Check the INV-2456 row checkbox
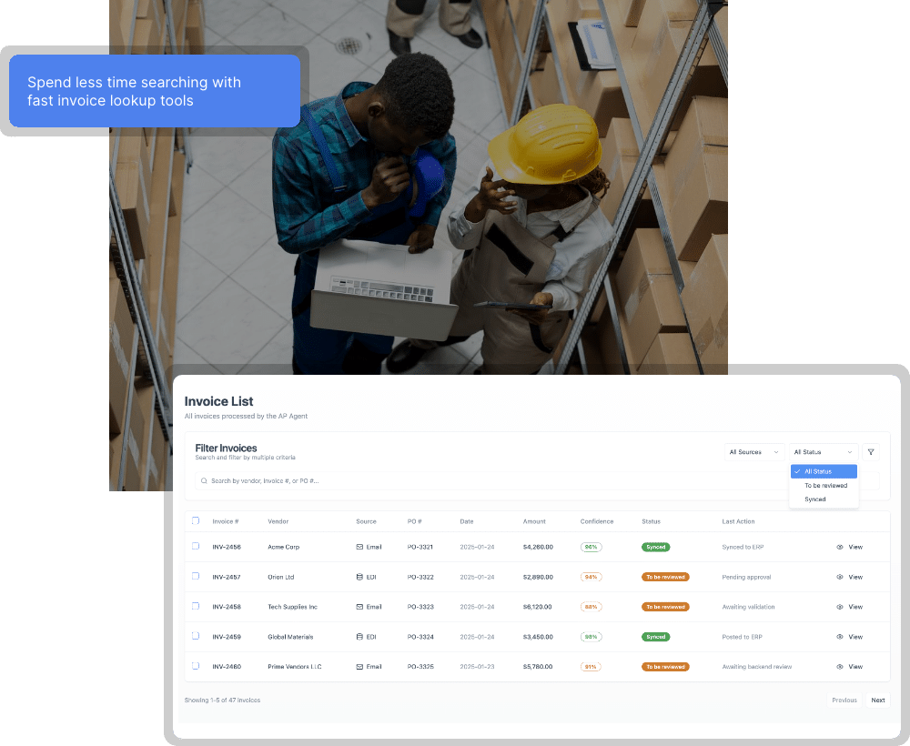Screen dimensions: 910x746 [x=196, y=547]
